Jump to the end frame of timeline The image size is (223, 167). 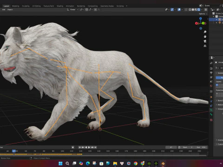pyautogui.click(x=95, y=148)
